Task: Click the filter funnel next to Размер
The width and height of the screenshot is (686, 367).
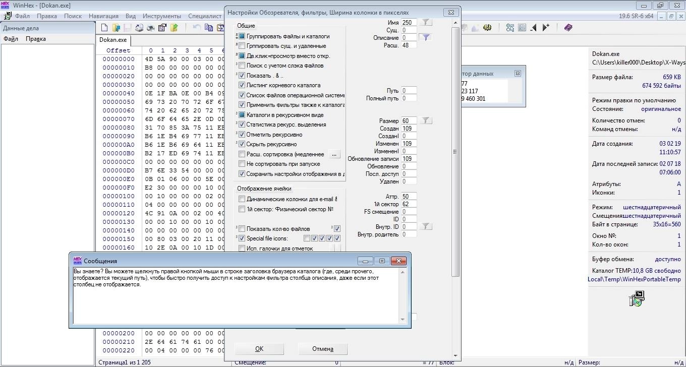Action: pyautogui.click(x=426, y=120)
